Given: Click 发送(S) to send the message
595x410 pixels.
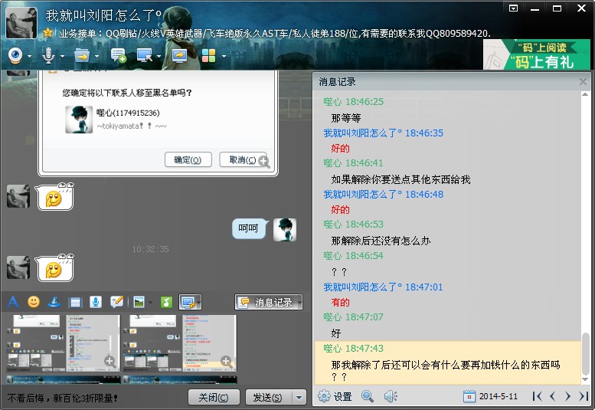Looking at the screenshot, I should [269, 398].
